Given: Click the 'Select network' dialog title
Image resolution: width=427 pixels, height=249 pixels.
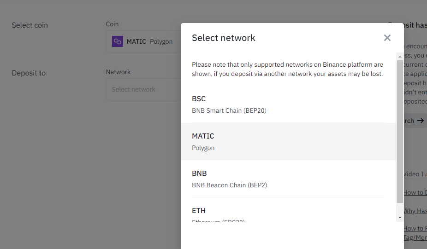Looking at the screenshot, I should point(224,38).
